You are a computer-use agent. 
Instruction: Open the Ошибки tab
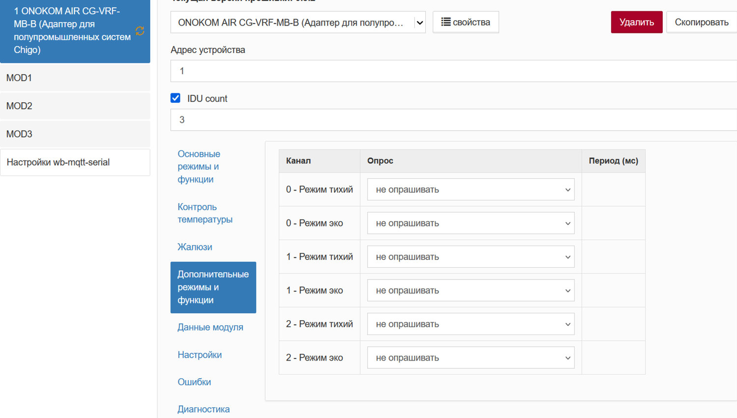[194, 382]
